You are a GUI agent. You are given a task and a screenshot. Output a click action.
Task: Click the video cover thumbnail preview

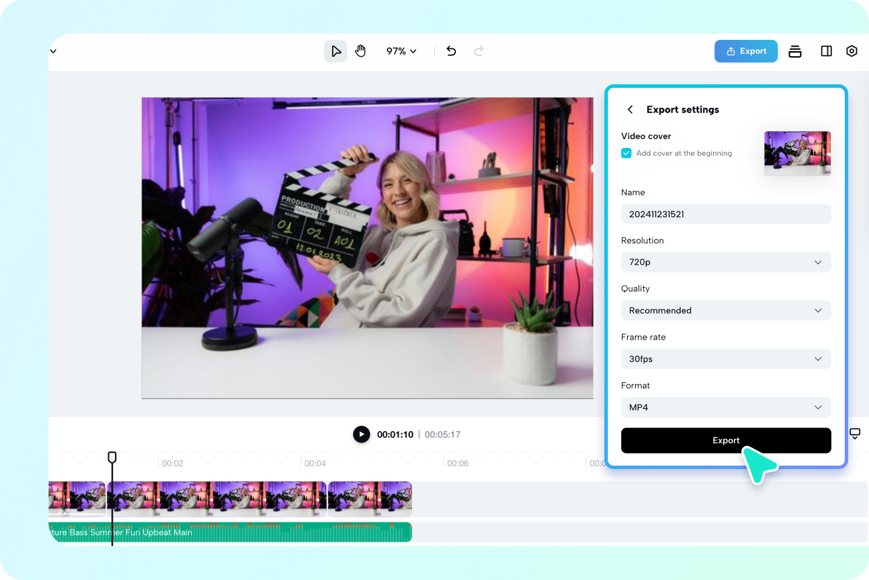click(x=797, y=153)
